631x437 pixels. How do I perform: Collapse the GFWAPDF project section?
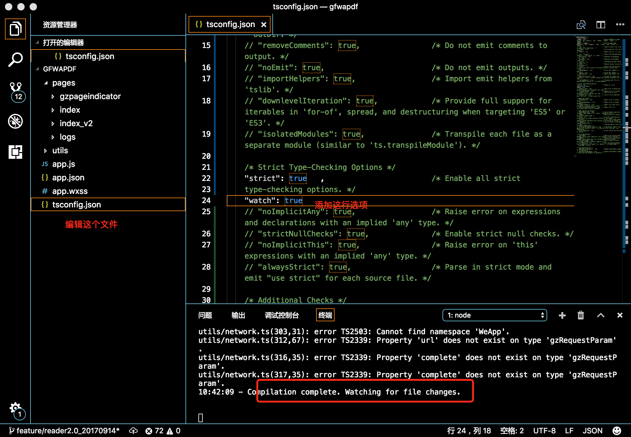[37, 69]
